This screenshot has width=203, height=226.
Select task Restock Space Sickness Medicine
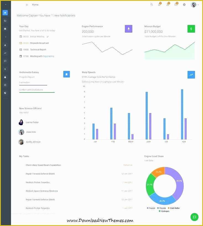(x=42, y=191)
